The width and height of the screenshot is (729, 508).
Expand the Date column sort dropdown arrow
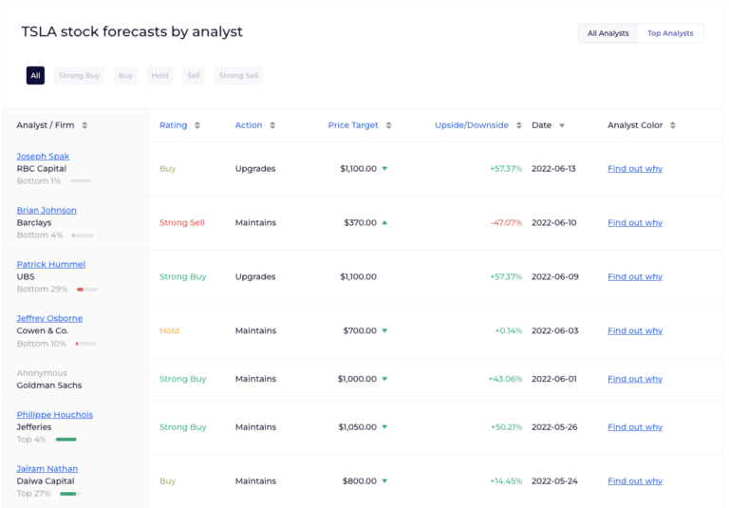pos(561,125)
